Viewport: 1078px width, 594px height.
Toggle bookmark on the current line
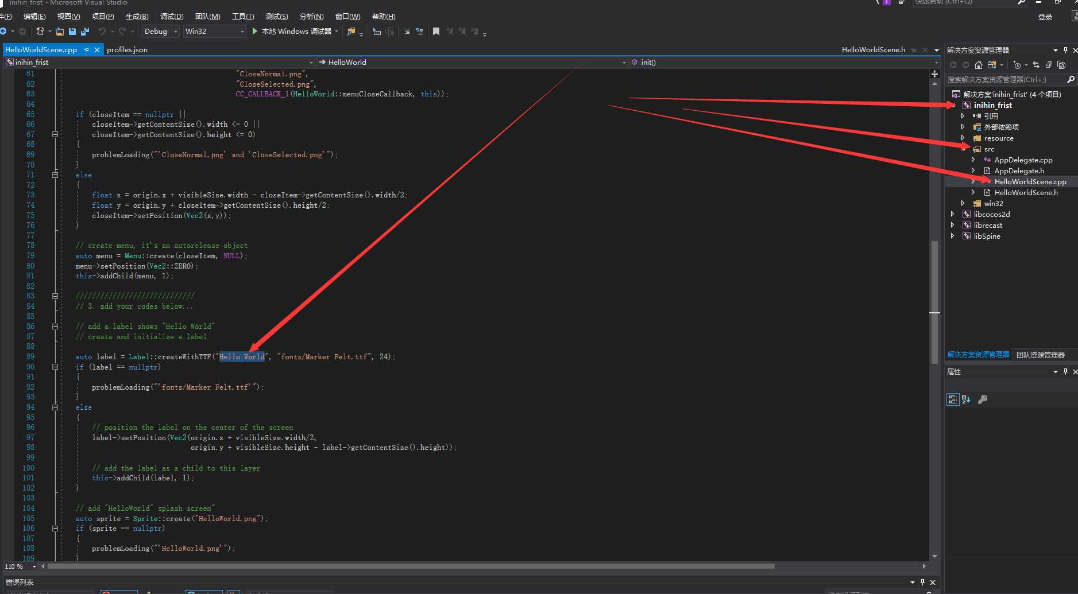pos(436,31)
